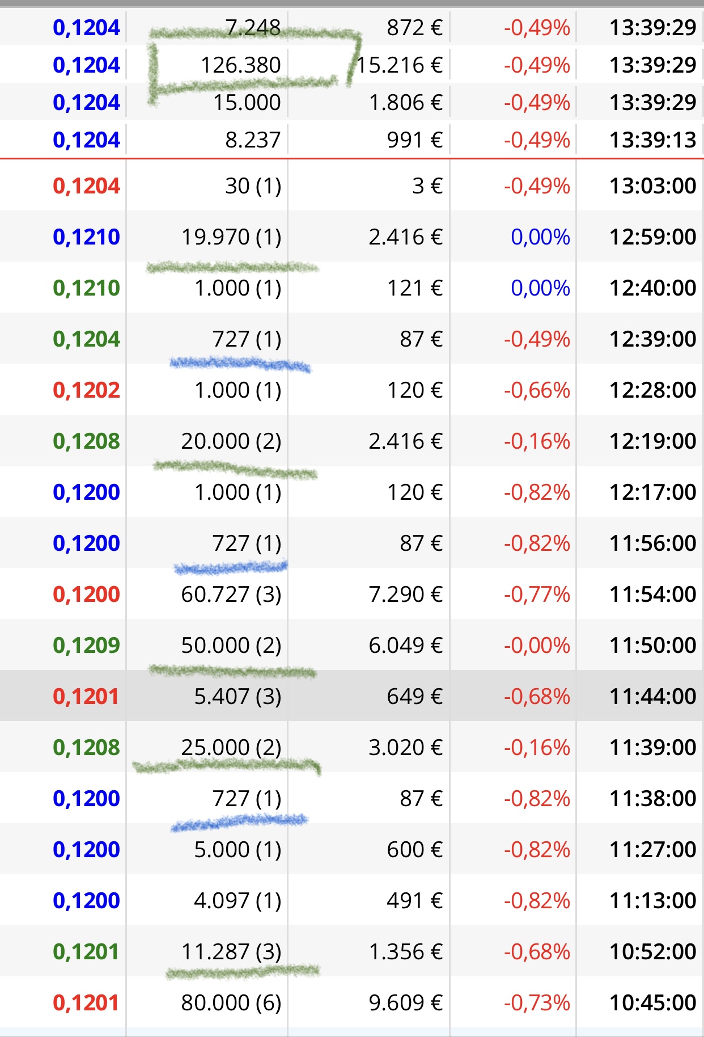Click the 25.000 (2) volume cell
This screenshot has width=704, height=1037.
click(231, 747)
